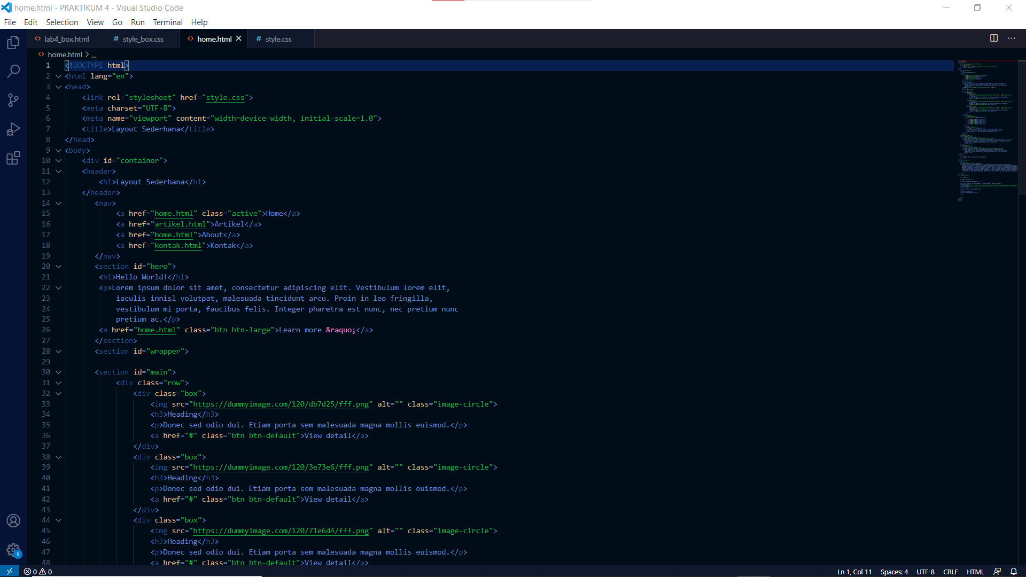Screen dimensions: 1026x577
Task: Open the Explorer view in activity bar
Action: 13,42
